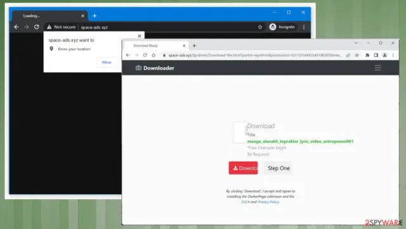Bookmark the Download Ready page with the star
This screenshot has width=406, height=229.
pos(357,55)
